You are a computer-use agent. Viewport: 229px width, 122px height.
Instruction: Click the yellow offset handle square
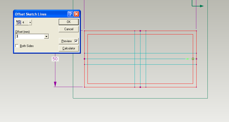[x=193, y=59]
